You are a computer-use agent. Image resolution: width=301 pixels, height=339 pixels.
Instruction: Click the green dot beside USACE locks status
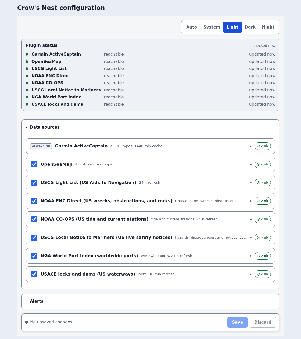(27, 104)
